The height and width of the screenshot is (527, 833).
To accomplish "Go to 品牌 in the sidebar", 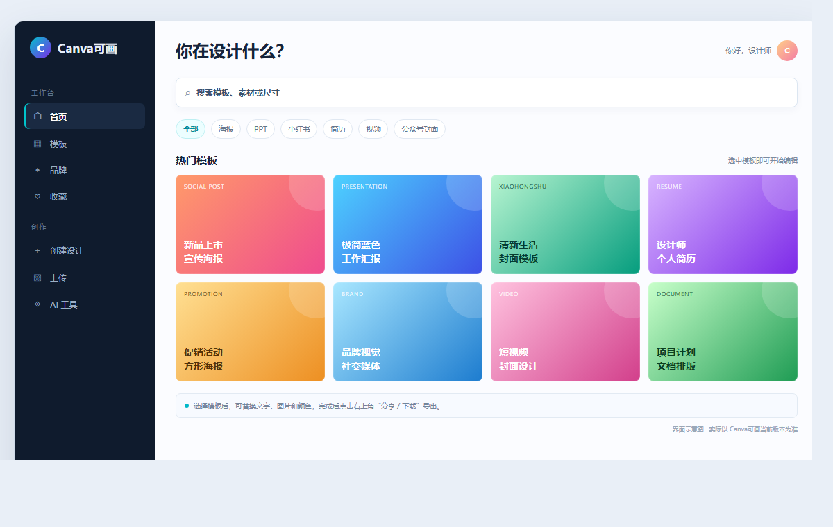I will pos(85,170).
